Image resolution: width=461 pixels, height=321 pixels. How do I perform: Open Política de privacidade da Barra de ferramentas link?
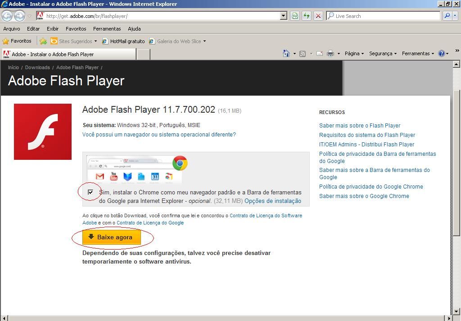click(x=378, y=158)
